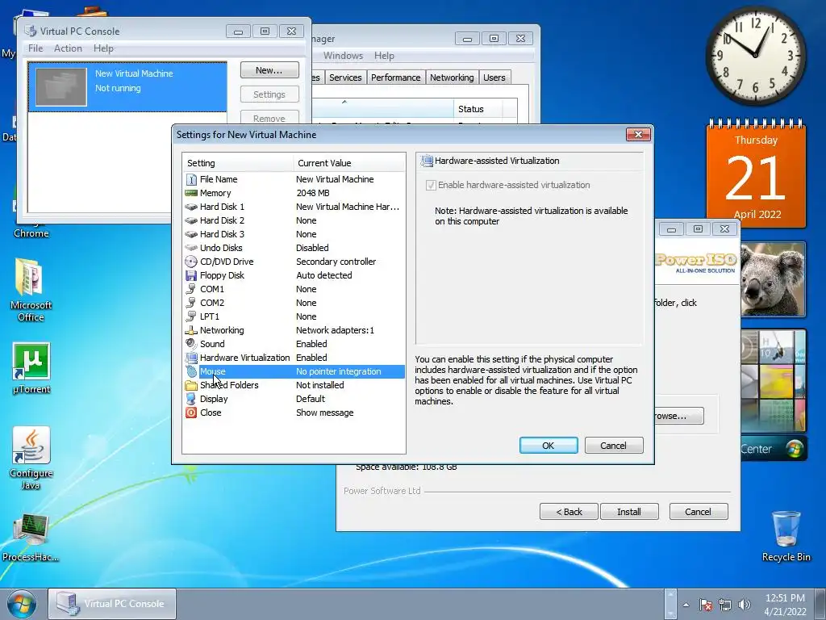
Task: Select the File Name setting icon
Action: (191, 179)
